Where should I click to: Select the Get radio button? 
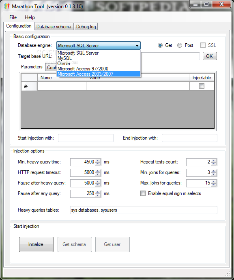pyautogui.click(x=160, y=45)
